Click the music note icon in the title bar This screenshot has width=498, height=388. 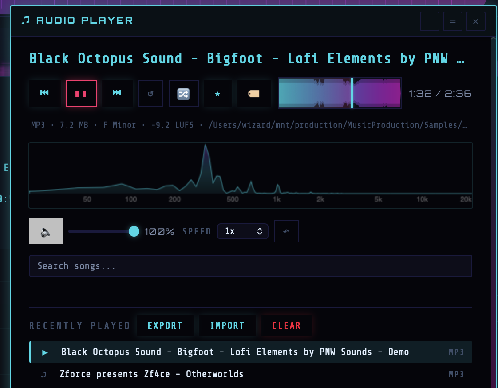(x=25, y=20)
